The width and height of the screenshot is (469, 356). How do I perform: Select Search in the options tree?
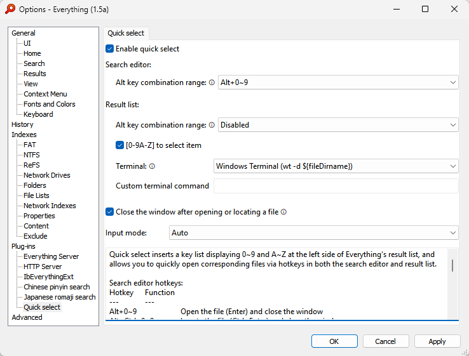coord(34,63)
